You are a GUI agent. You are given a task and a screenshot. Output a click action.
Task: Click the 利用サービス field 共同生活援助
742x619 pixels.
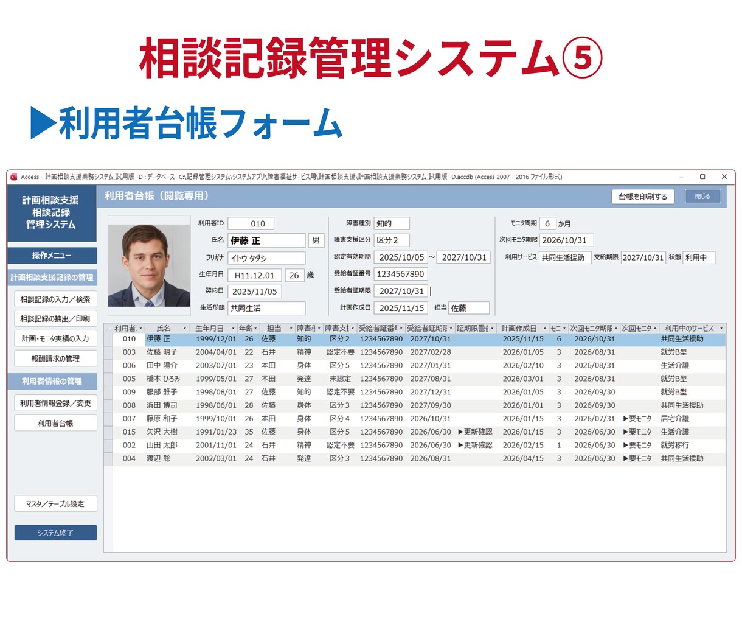pos(565,257)
